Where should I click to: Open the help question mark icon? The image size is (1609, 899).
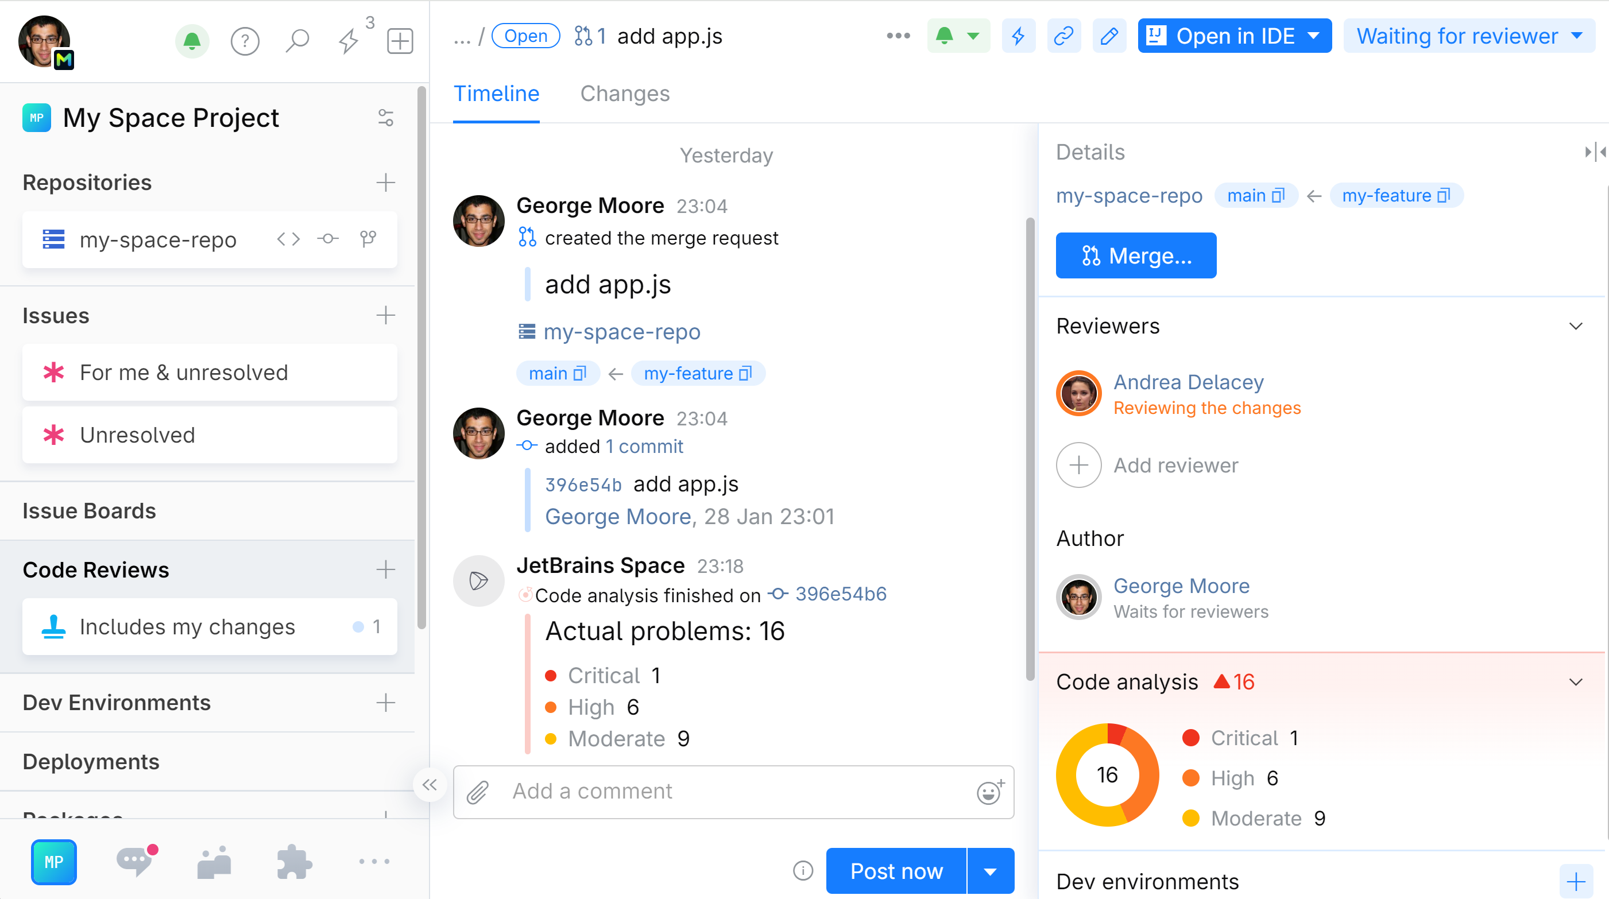coord(245,41)
